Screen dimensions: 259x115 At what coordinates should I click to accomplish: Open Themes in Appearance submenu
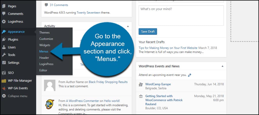click(45, 33)
